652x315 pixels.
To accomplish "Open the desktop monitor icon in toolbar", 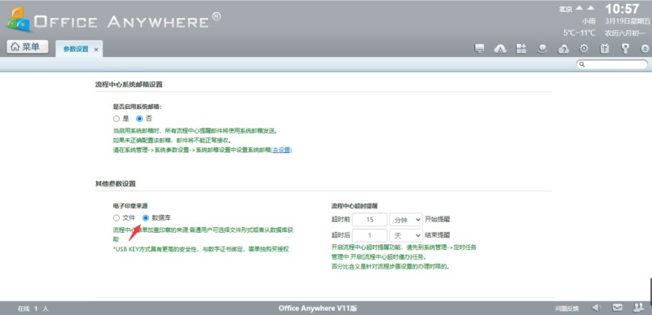I will click(x=479, y=49).
